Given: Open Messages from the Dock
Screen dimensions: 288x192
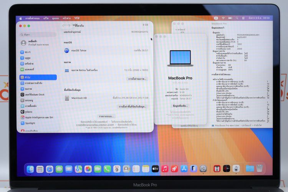Looking at the screenshot, I should click(x=59, y=169).
